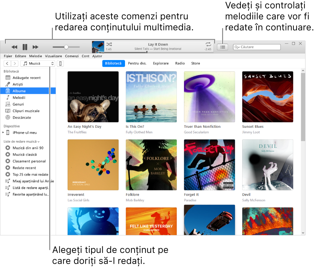Rewind to the previous track
The width and height of the screenshot is (315, 269).
pos(14,47)
